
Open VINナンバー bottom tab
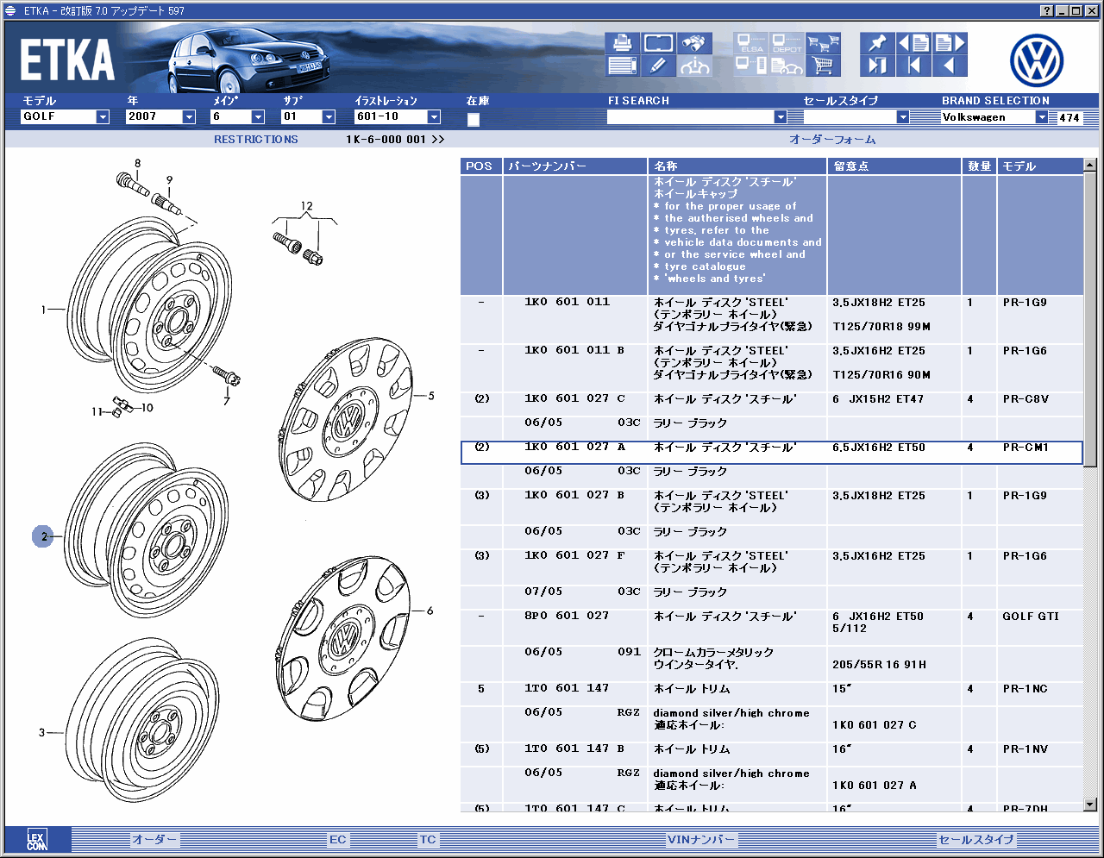point(701,840)
